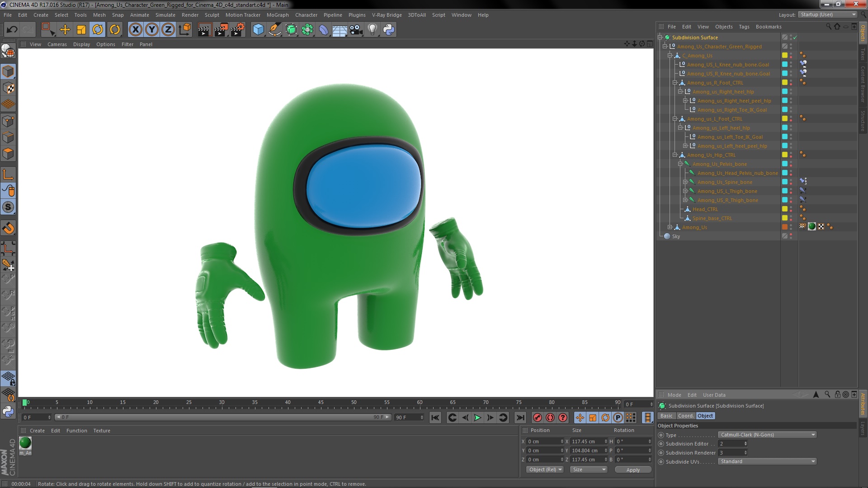Open the Simulate menu
This screenshot has width=868, height=488.
tap(165, 15)
